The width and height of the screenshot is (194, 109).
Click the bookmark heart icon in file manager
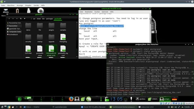tap(25, 19)
